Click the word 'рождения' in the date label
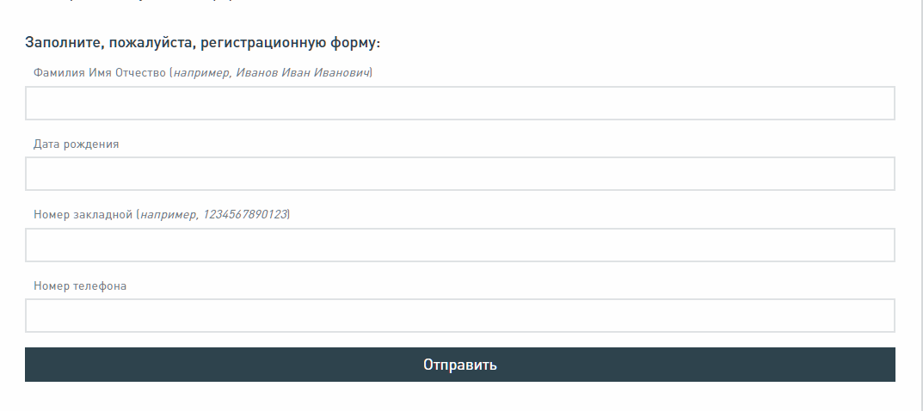 90,144
